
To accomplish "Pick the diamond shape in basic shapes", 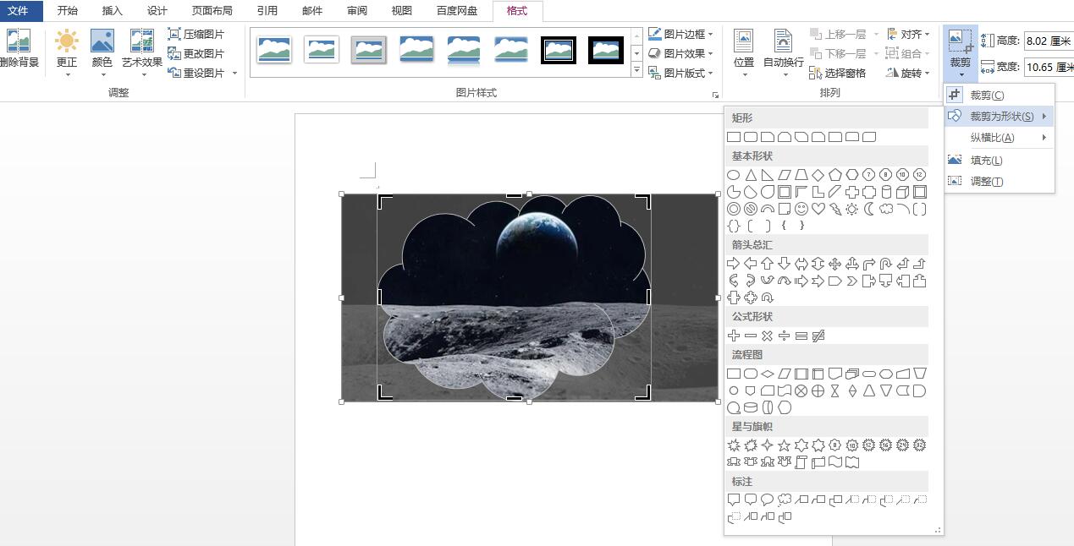I will click(x=818, y=175).
